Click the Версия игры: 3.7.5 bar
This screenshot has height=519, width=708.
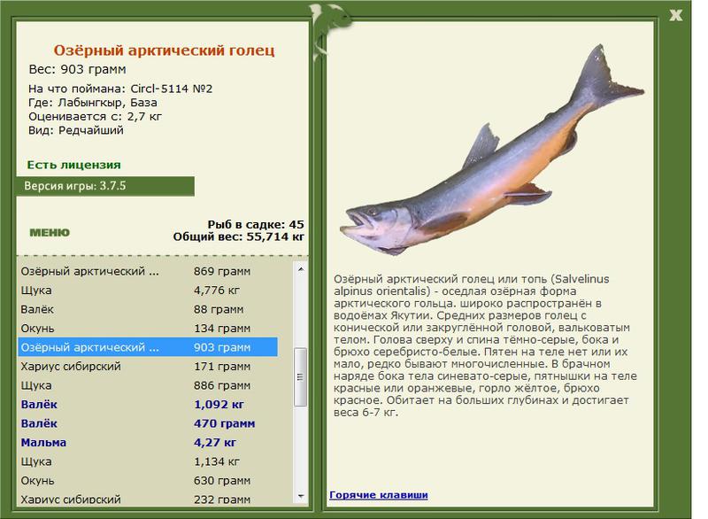tap(105, 186)
